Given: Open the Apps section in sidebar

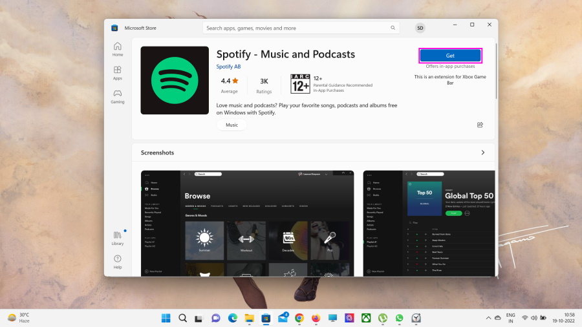Looking at the screenshot, I should click(118, 73).
